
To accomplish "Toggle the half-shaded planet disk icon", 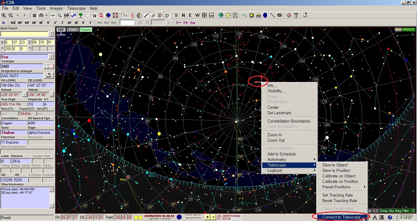I will tap(139, 15).
